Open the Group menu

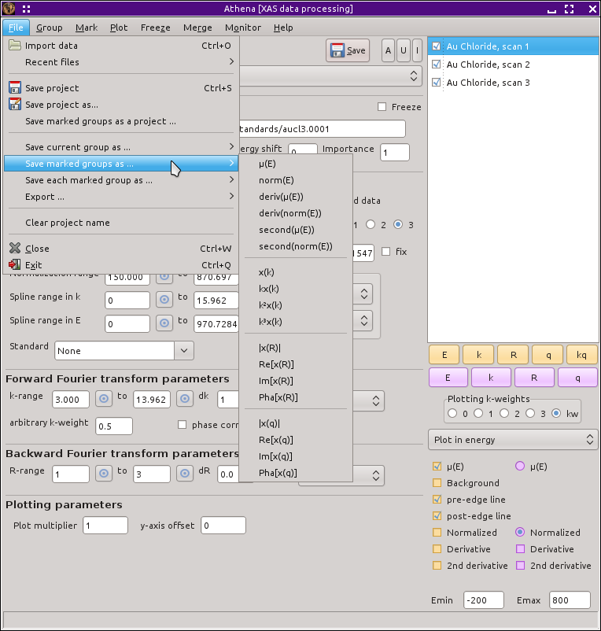tap(49, 28)
